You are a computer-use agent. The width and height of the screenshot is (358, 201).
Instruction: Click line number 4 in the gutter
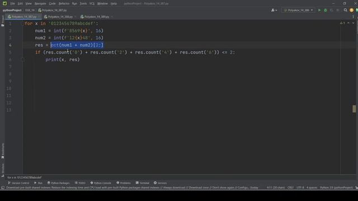click(10, 45)
